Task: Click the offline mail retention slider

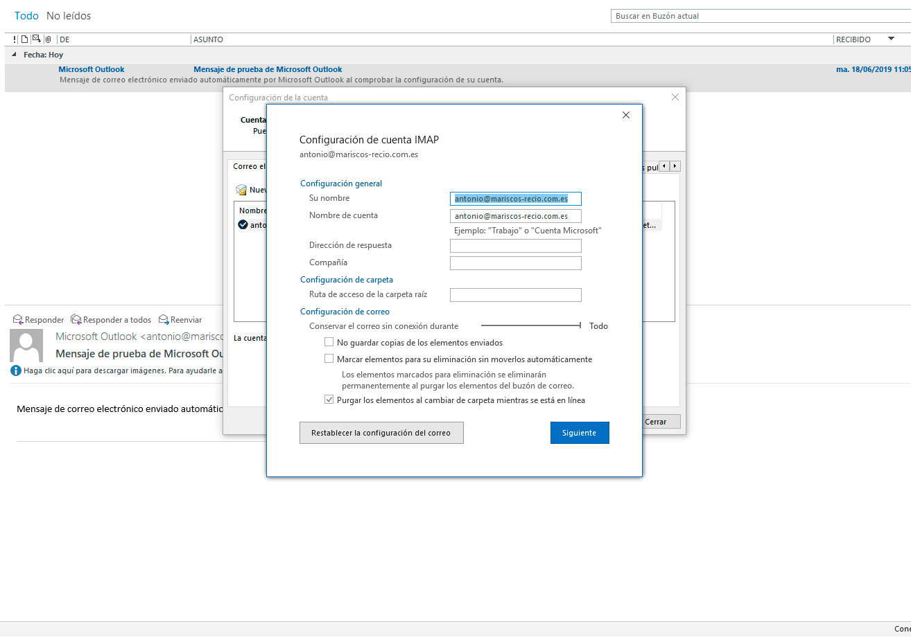Action: pyautogui.click(x=531, y=325)
